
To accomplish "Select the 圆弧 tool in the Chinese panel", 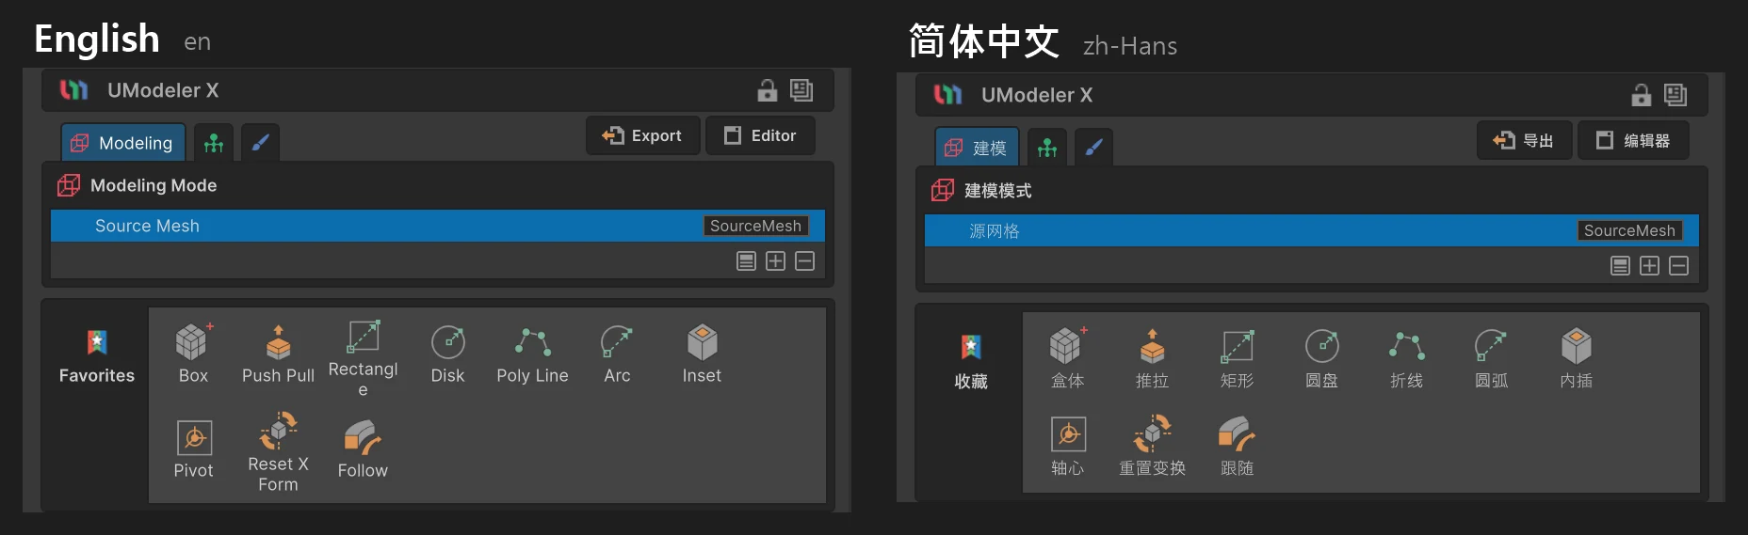I will click(x=1491, y=357).
